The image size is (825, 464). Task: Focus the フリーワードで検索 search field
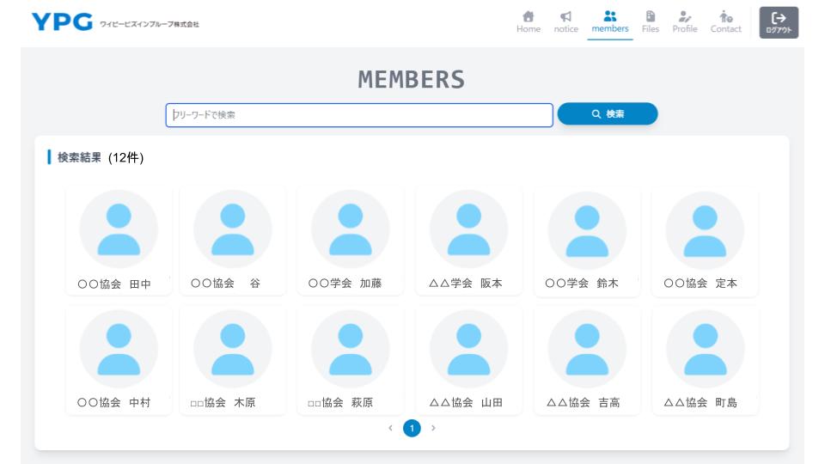pyautogui.click(x=359, y=114)
